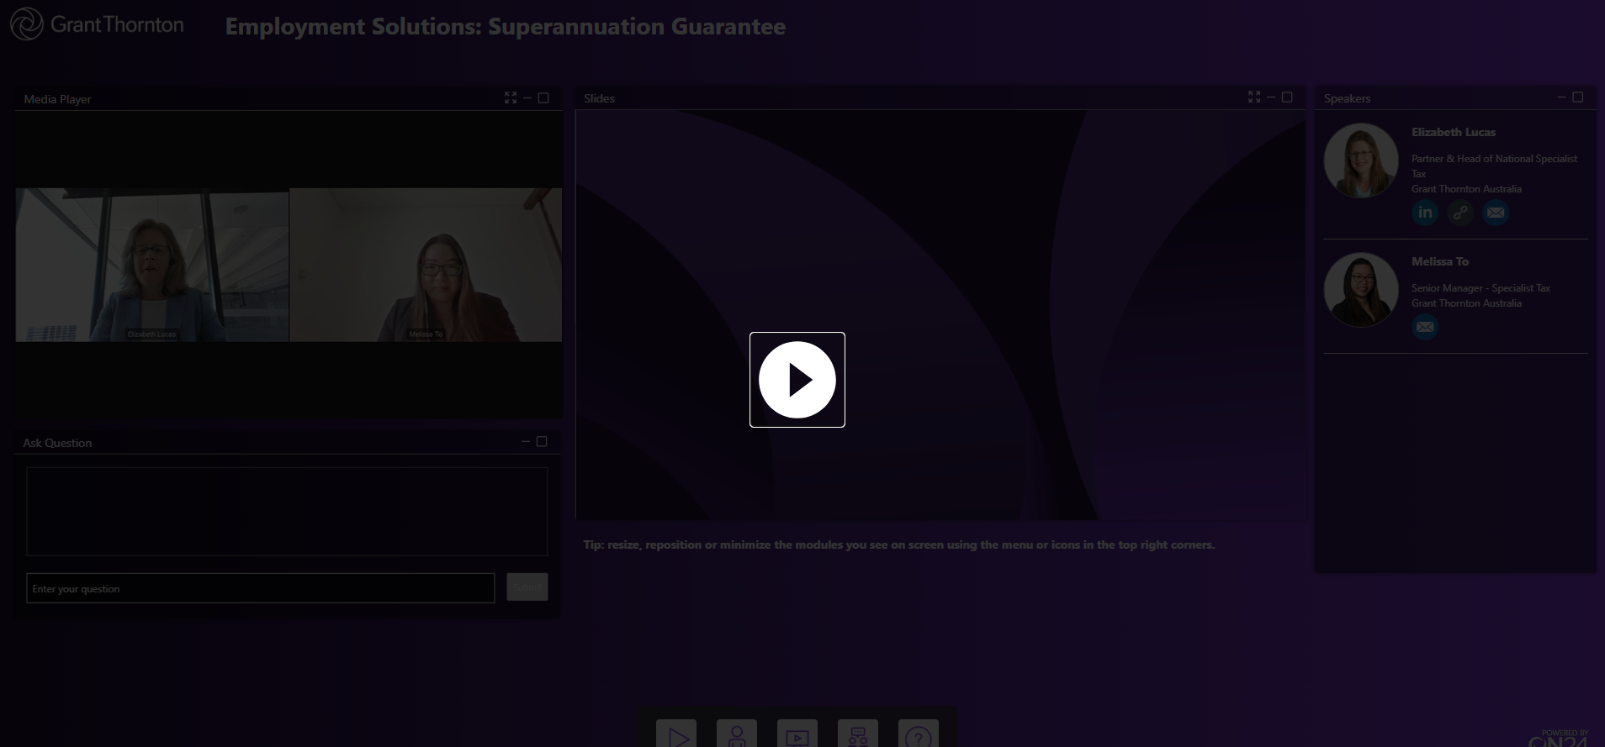Expand Media Player to fullscreen
This screenshot has height=747, width=1605.
click(x=511, y=98)
